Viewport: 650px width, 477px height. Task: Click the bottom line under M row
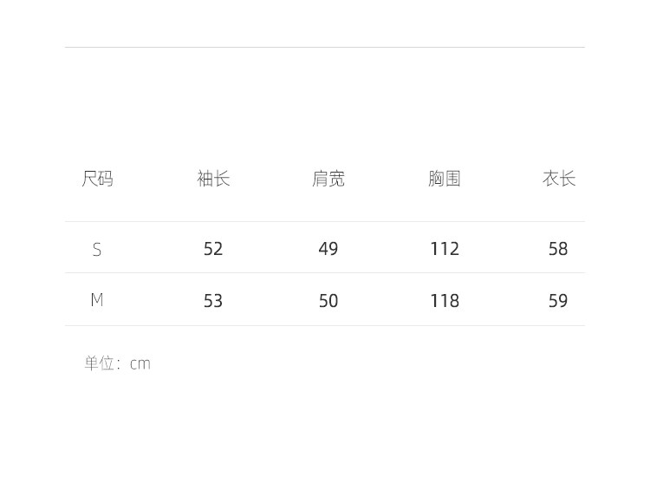coord(325,325)
